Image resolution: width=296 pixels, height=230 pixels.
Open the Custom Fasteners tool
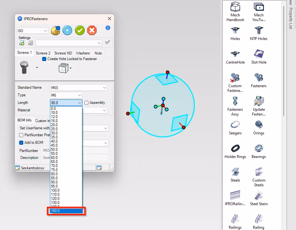(x=235, y=83)
